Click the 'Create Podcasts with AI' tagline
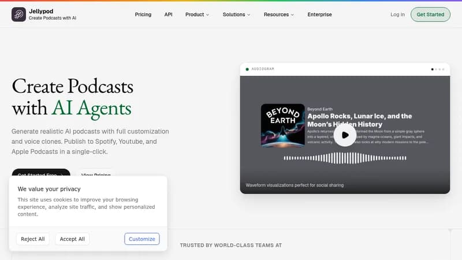This screenshot has height=260, width=462. pyautogui.click(x=53, y=18)
